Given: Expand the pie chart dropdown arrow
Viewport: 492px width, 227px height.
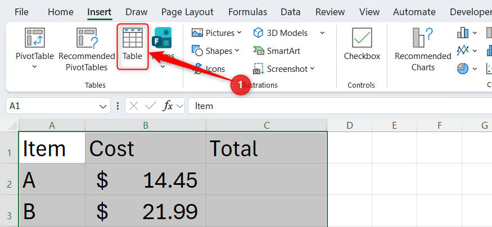Looking at the screenshot, I should click(475, 69).
